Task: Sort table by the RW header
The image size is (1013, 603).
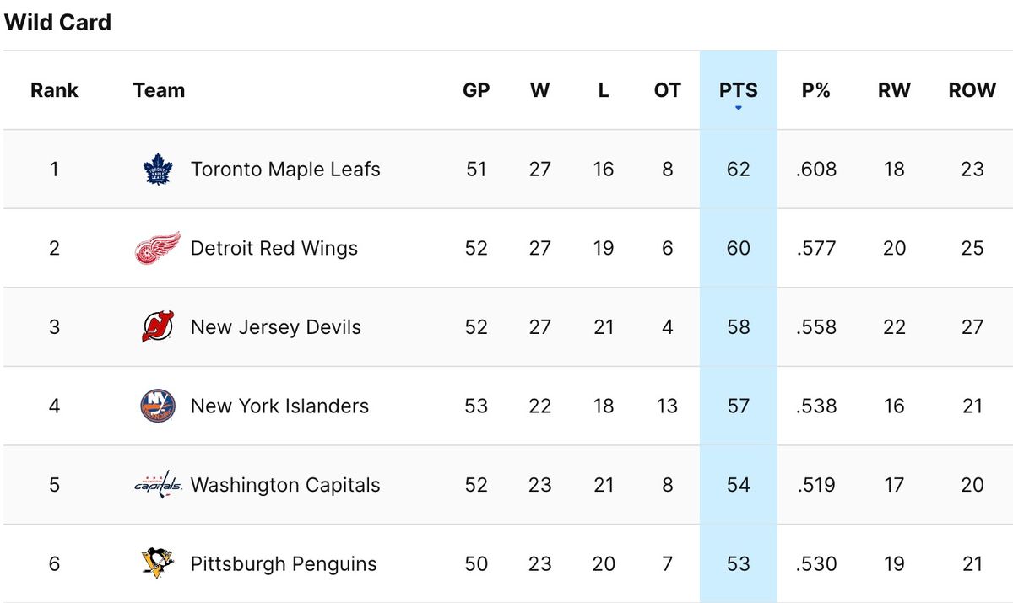Action: [x=894, y=90]
